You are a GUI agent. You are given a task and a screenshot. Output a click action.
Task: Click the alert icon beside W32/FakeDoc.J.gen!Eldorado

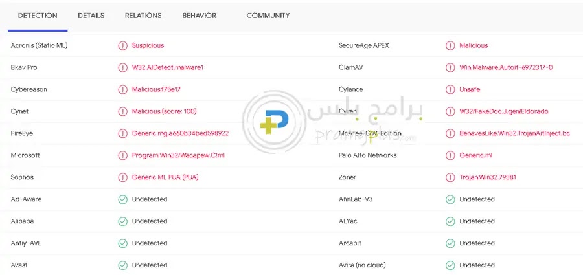pyautogui.click(x=450, y=111)
